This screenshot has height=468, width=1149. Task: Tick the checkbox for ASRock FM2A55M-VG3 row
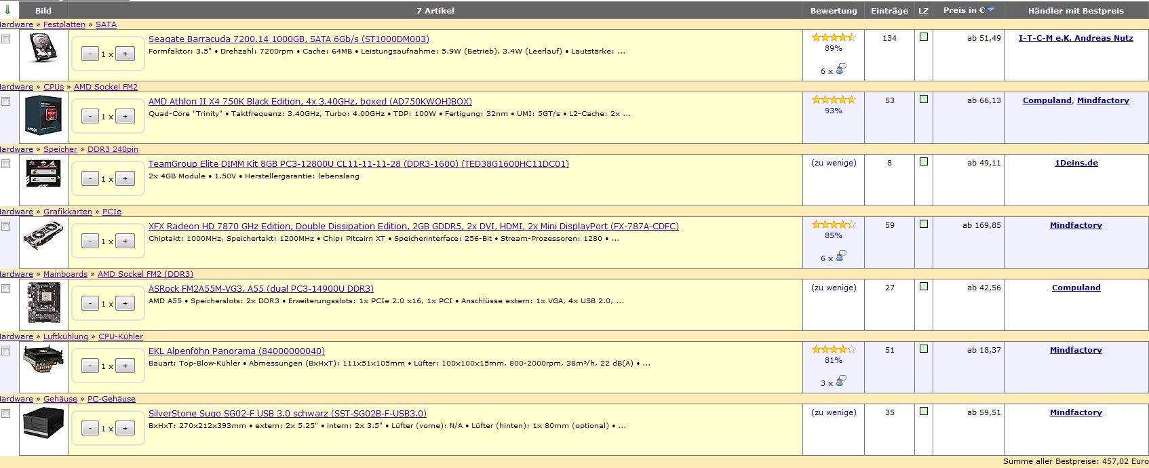[6, 289]
